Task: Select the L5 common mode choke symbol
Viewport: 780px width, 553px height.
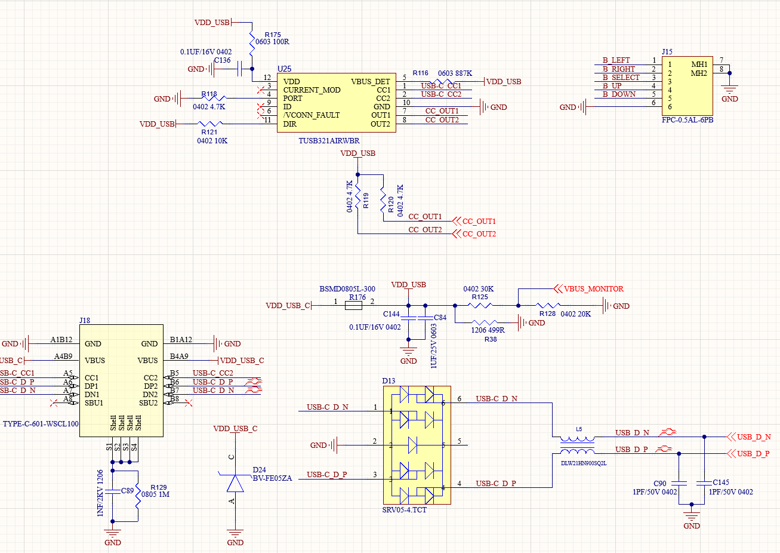Action: point(577,444)
